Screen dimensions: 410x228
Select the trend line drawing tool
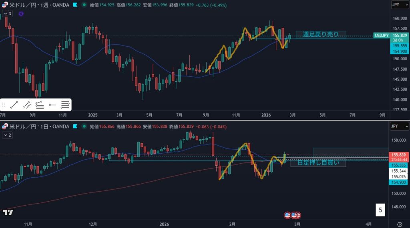[14, 105]
